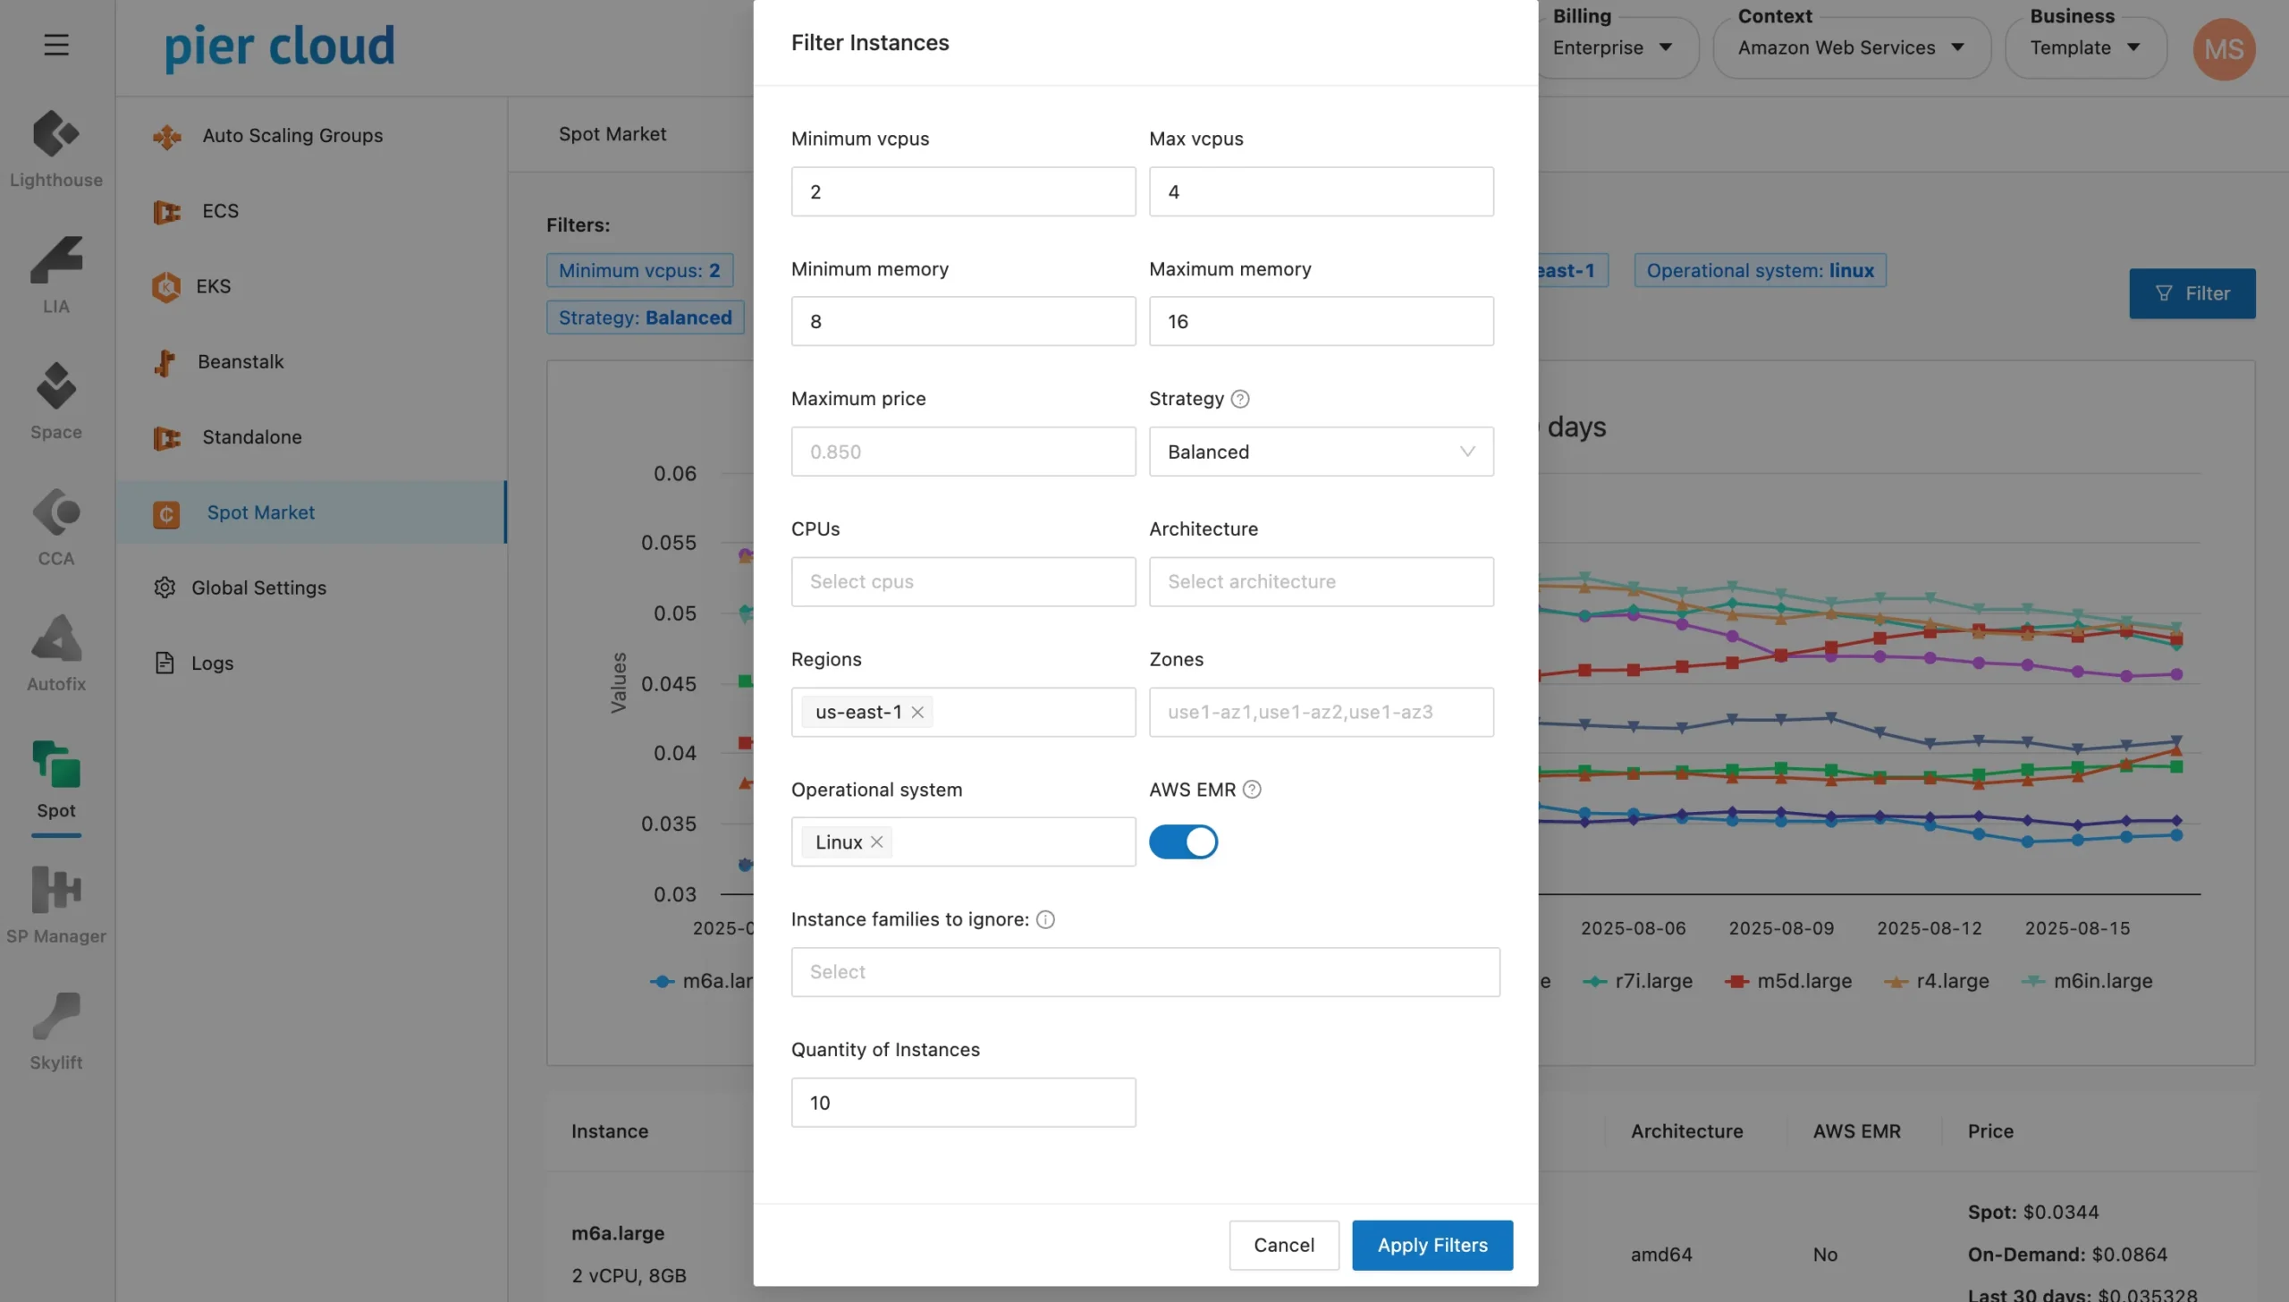
Task: Expand the Strategy Balanced dropdown
Action: 1321,452
